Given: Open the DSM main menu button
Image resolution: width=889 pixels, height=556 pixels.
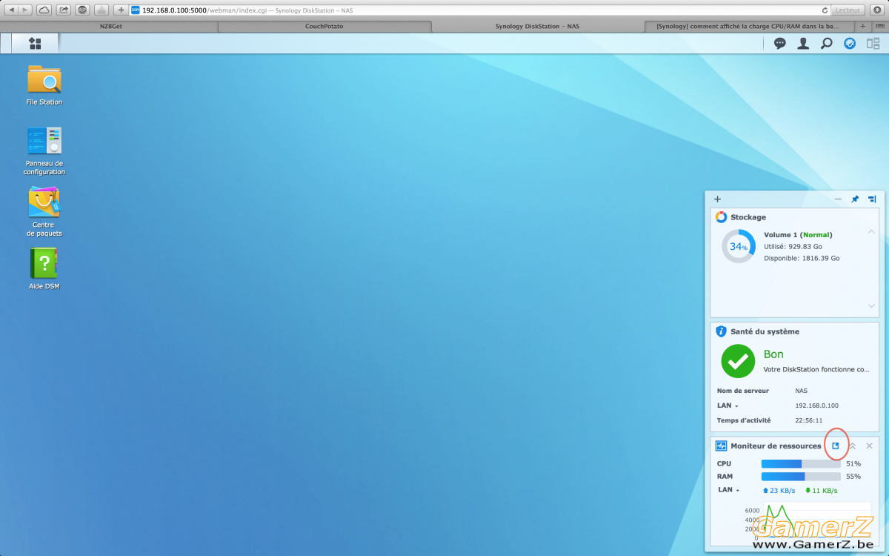Looking at the screenshot, I should coord(35,44).
